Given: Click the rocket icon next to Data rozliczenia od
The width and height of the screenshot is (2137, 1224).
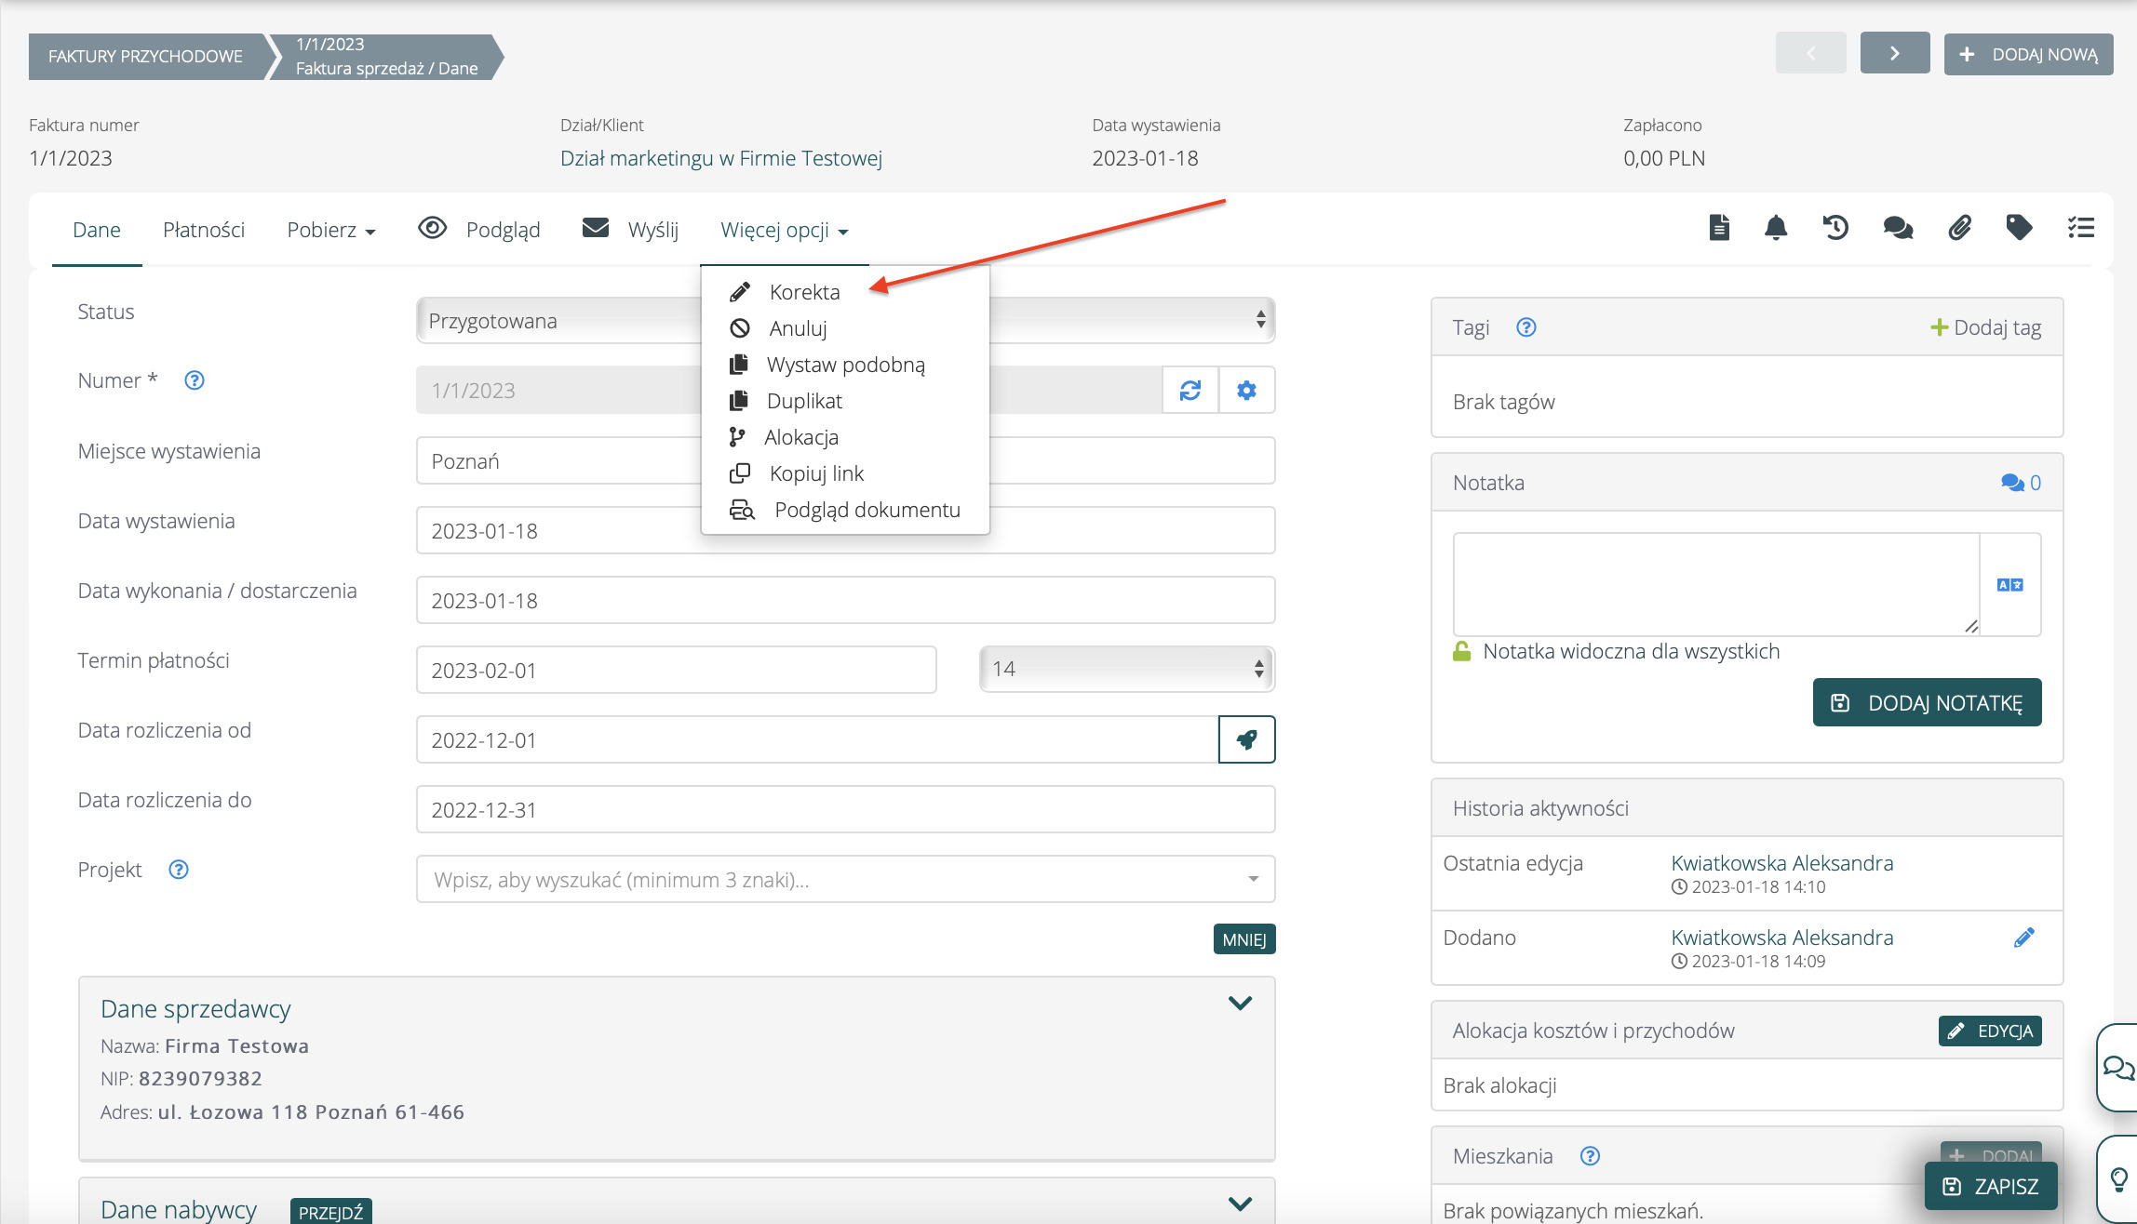Looking at the screenshot, I should click(x=1246, y=739).
